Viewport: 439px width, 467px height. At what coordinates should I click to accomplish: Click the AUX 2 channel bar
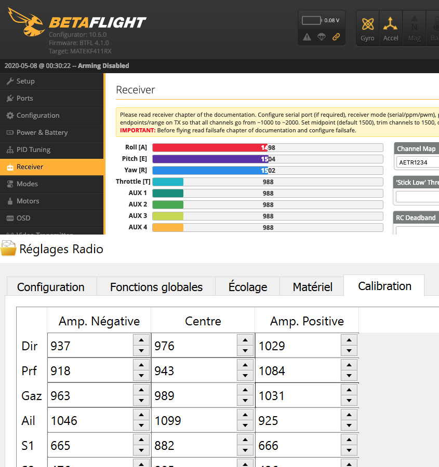(268, 204)
